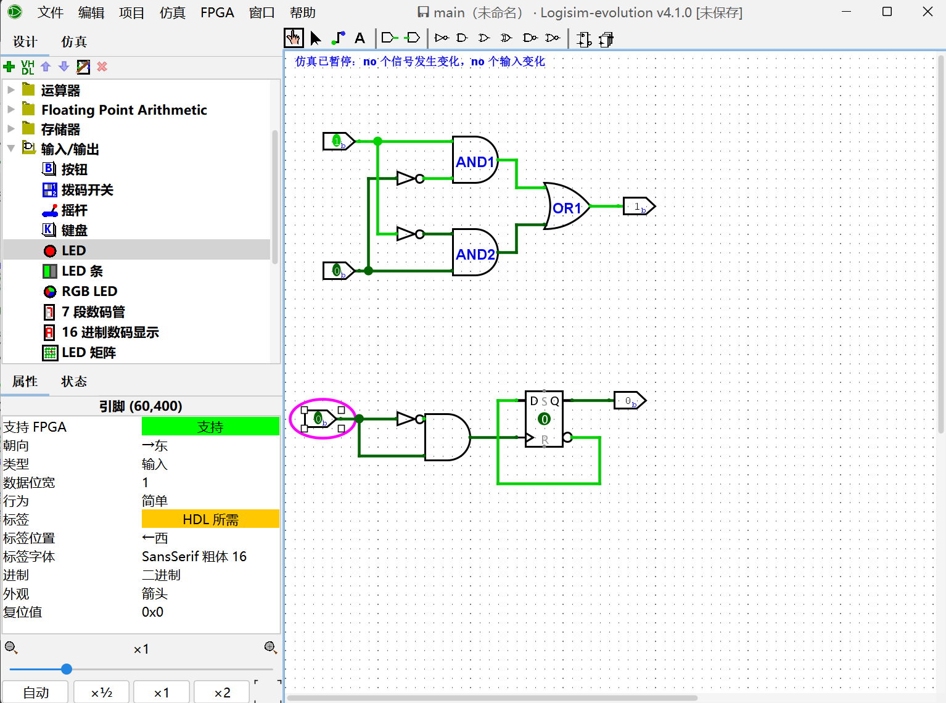This screenshot has width=946, height=703.
Task: Open the 行为 value dropdown showing 简单
Action: [x=210, y=501]
